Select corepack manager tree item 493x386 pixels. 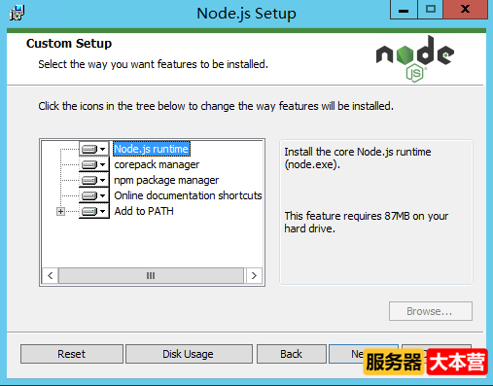click(157, 164)
